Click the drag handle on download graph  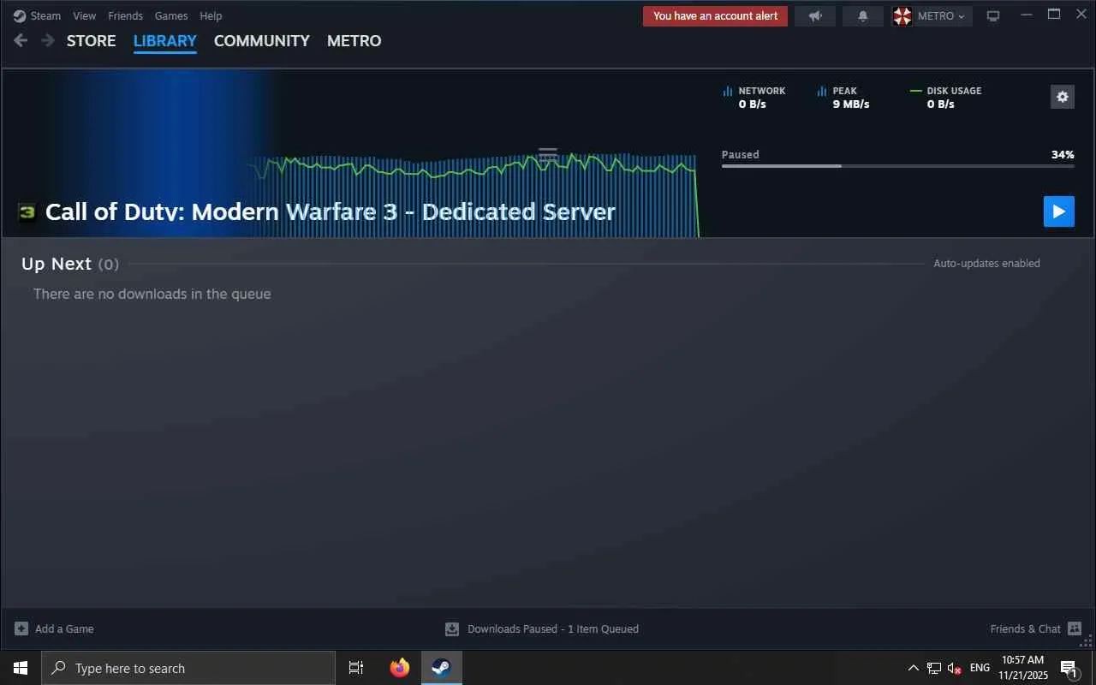coord(548,155)
